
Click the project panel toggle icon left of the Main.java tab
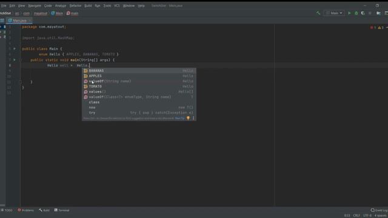click(x=2, y=21)
